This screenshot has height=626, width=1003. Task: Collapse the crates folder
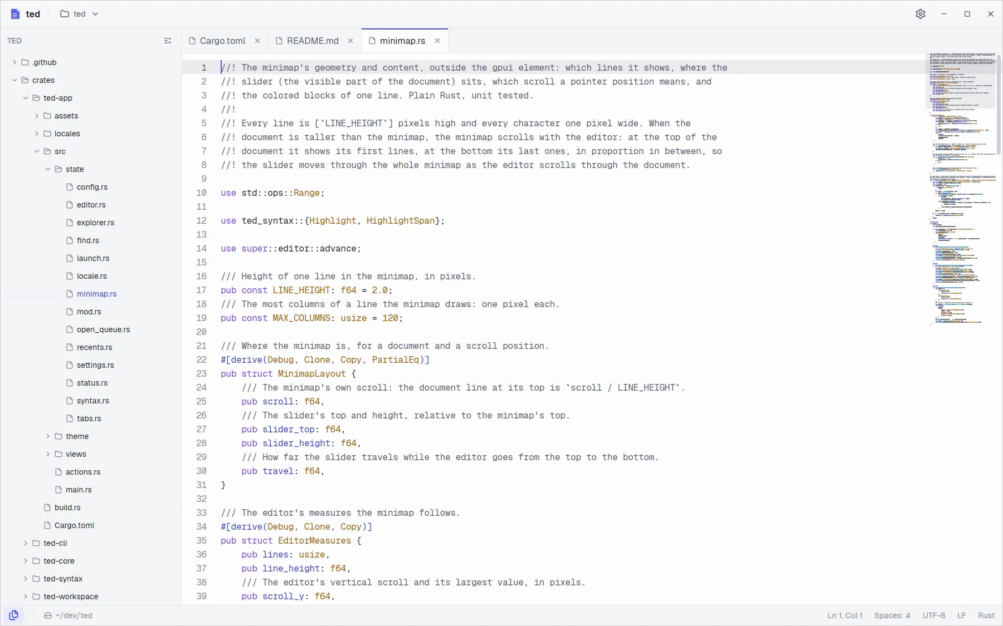click(x=91, y=80)
